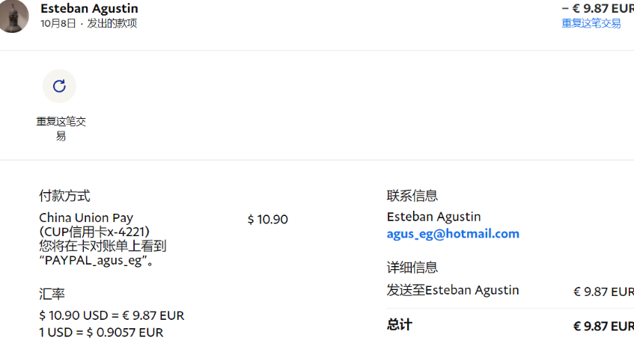The width and height of the screenshot is (634, 343).
Task: Click the 付款方式 section heading
Action: [x=64, y=196]
